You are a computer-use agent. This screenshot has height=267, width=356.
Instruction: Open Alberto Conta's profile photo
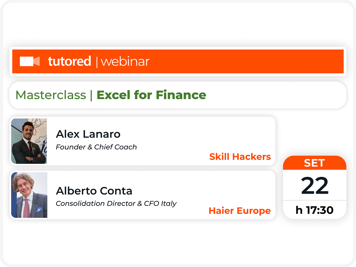29,195
